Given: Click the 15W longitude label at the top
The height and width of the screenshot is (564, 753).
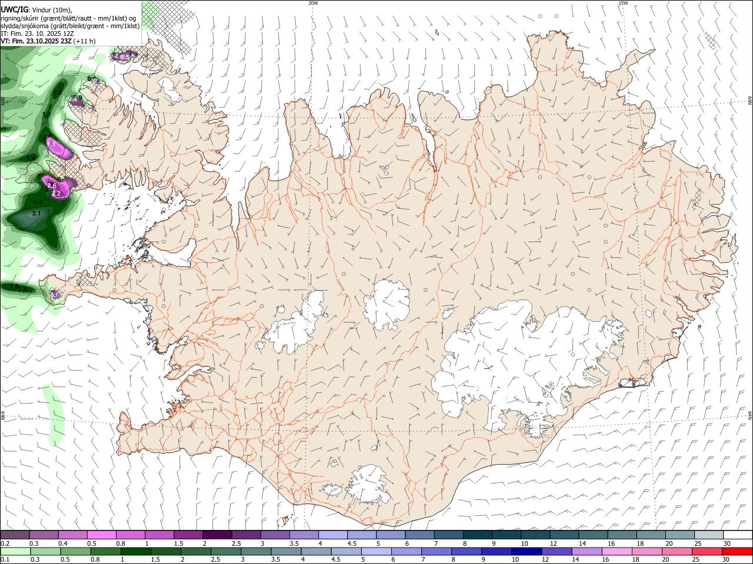Looking at the screenshot, I should point(623,3).
